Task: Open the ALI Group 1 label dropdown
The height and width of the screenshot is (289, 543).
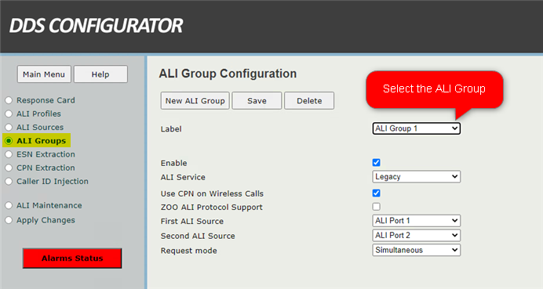Action: click(x=416, y=128)
